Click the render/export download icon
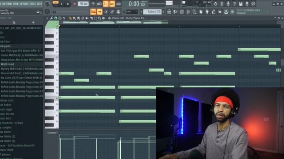This screenshot has height=159, width=284. pos(226,12)
